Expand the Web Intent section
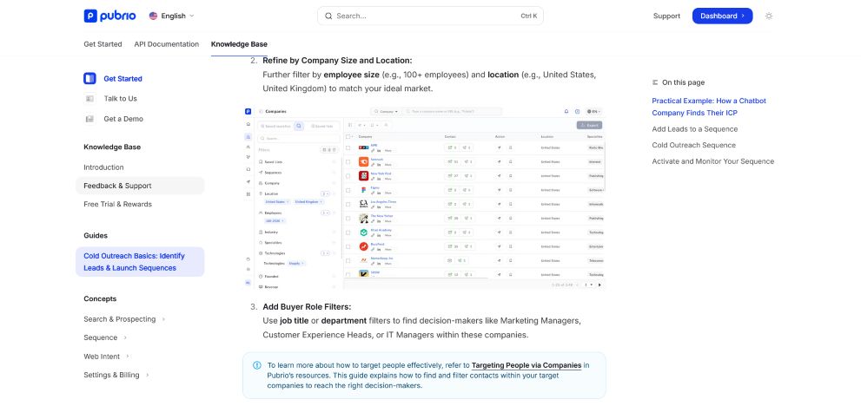Image resolution: width=861 pixels, height=406 pixels. pyautogui.click(x=107, y=357)
